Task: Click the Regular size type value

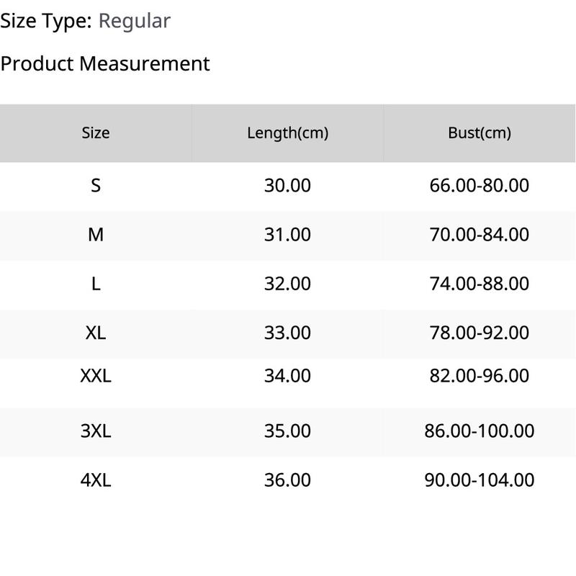Action: click(135, 22)
